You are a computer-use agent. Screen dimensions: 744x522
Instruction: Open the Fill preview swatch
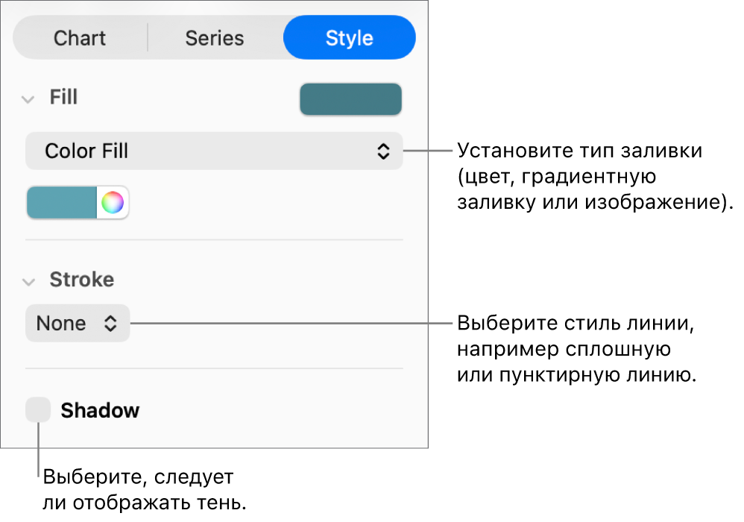pos(350,99)
